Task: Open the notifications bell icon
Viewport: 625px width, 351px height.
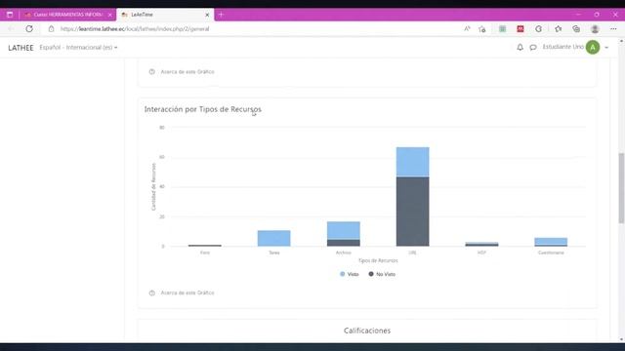Action: tap(520, 48)
